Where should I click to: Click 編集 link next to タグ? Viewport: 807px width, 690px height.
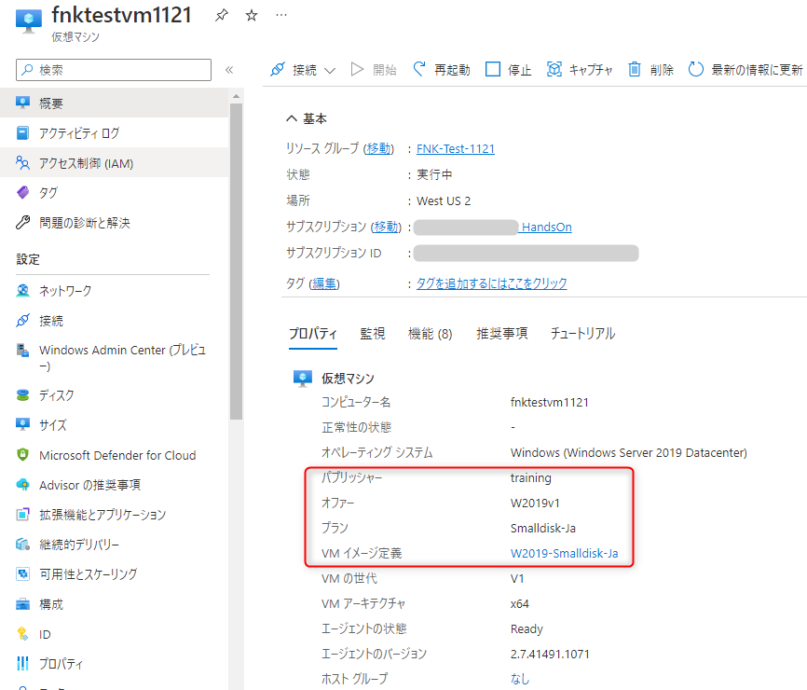pyautogui.click(x=324, y=283)
